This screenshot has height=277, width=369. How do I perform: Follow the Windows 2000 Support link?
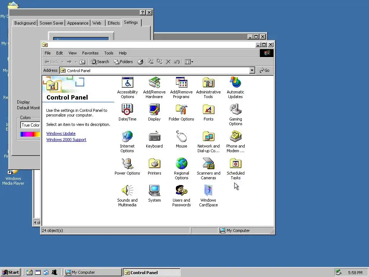pyautogui.click(x=66, y=140)
